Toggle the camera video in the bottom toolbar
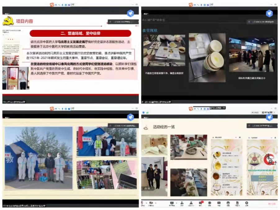Screen dimensions: 280x210 151,203
